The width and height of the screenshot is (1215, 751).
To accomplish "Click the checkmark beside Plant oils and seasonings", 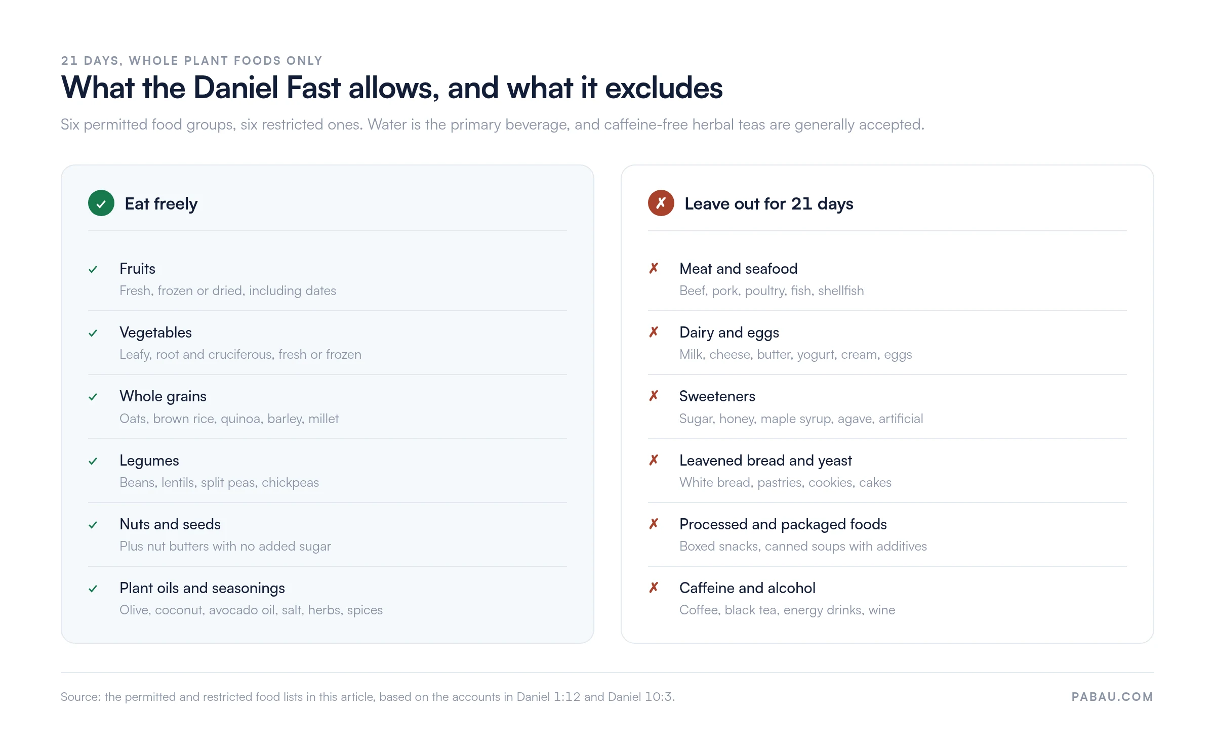I will [93, 589].
